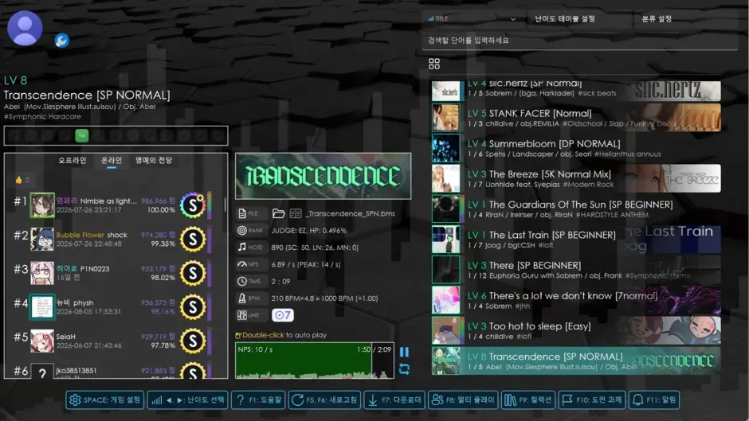Screen dimensions: 749x421
Task: Click the grid view icon above song list
Action: pos(434,64)
